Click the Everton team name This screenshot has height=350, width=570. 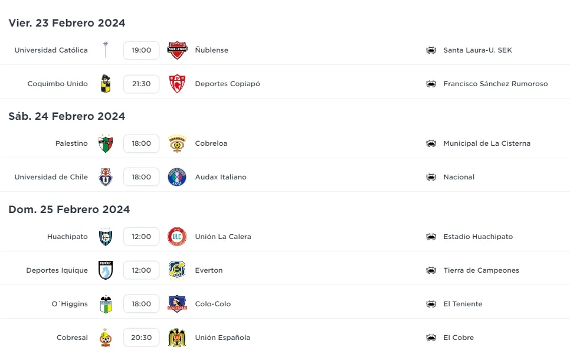click(x=209, y=270)
